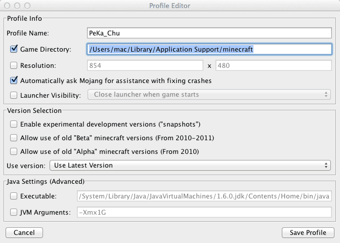This screenshot has width=340, height=243.
Task: Click the resolution width field showing 854
Action: (145, 65)
